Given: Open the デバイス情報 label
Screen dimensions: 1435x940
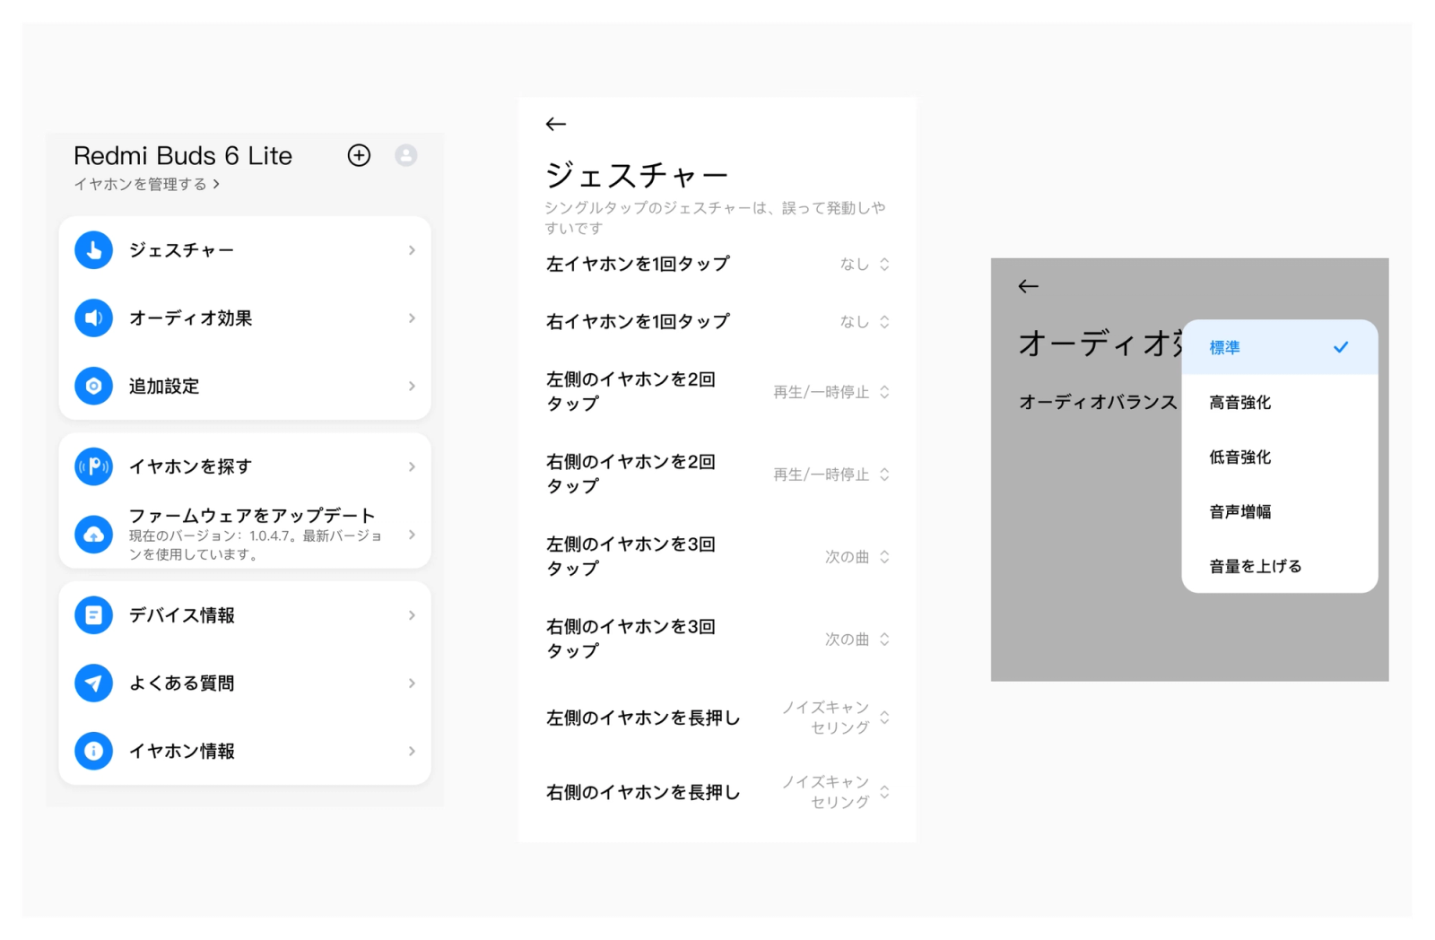Looking at the screenshot, I should click(x=182, y=615).
